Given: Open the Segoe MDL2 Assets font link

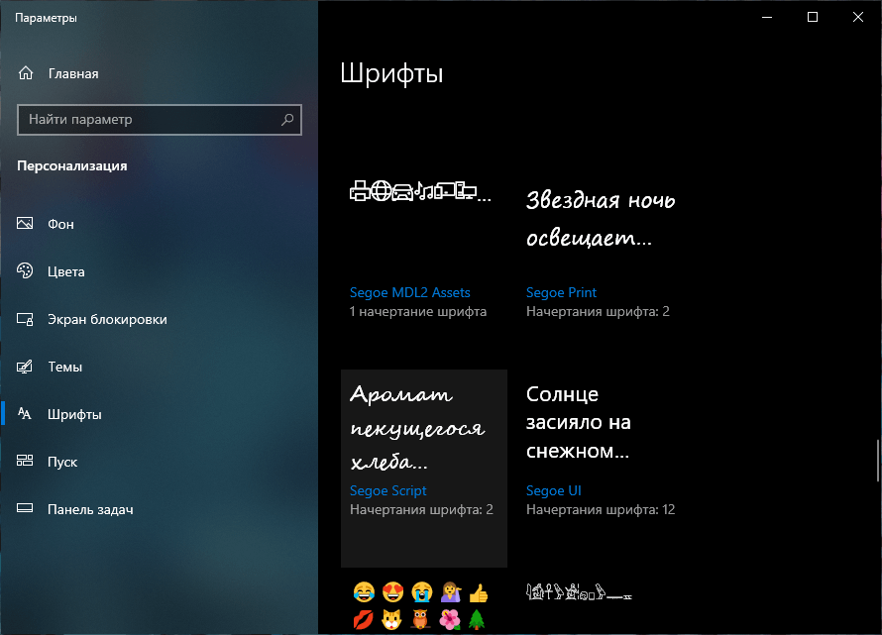Looking at the screenshot, I should (409, 292).
